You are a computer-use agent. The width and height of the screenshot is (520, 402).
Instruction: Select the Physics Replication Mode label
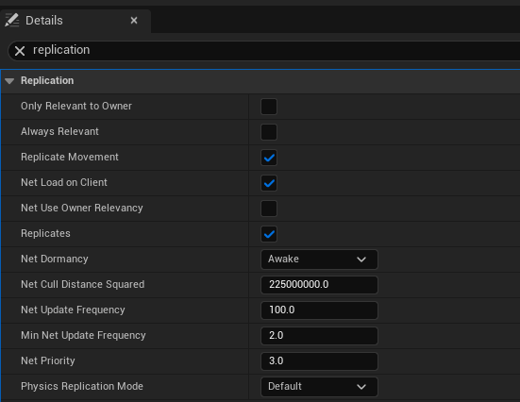[82, 386]
